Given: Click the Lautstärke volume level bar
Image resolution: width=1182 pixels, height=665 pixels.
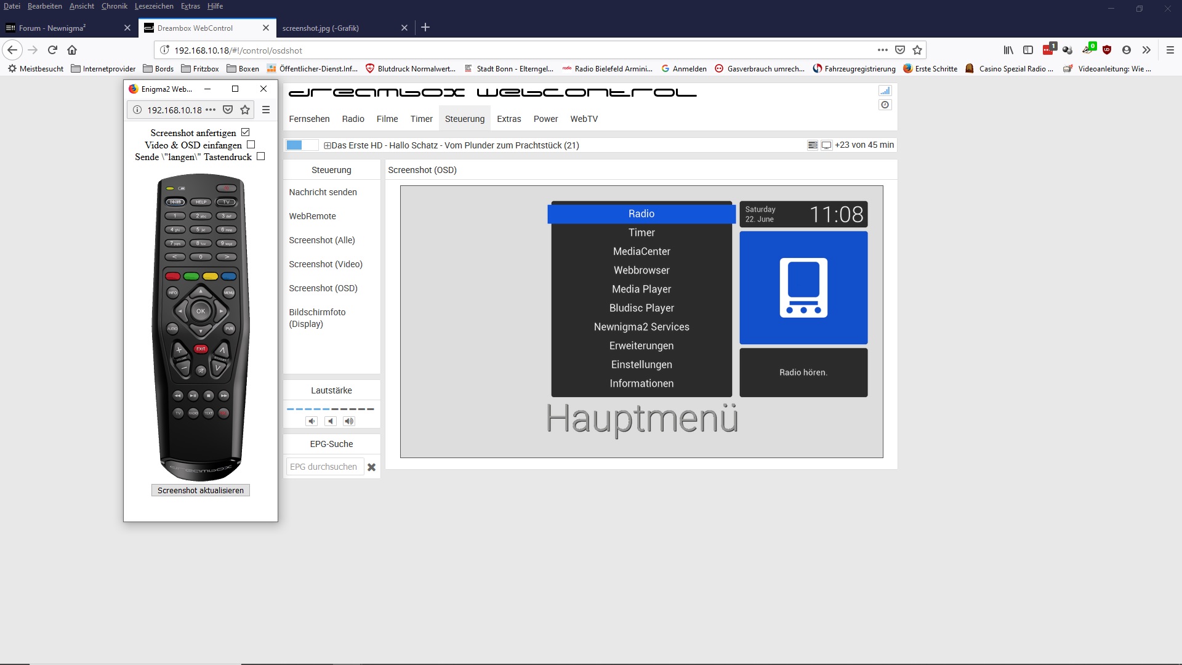Looking at the screenshot, I should pos(331,409).
